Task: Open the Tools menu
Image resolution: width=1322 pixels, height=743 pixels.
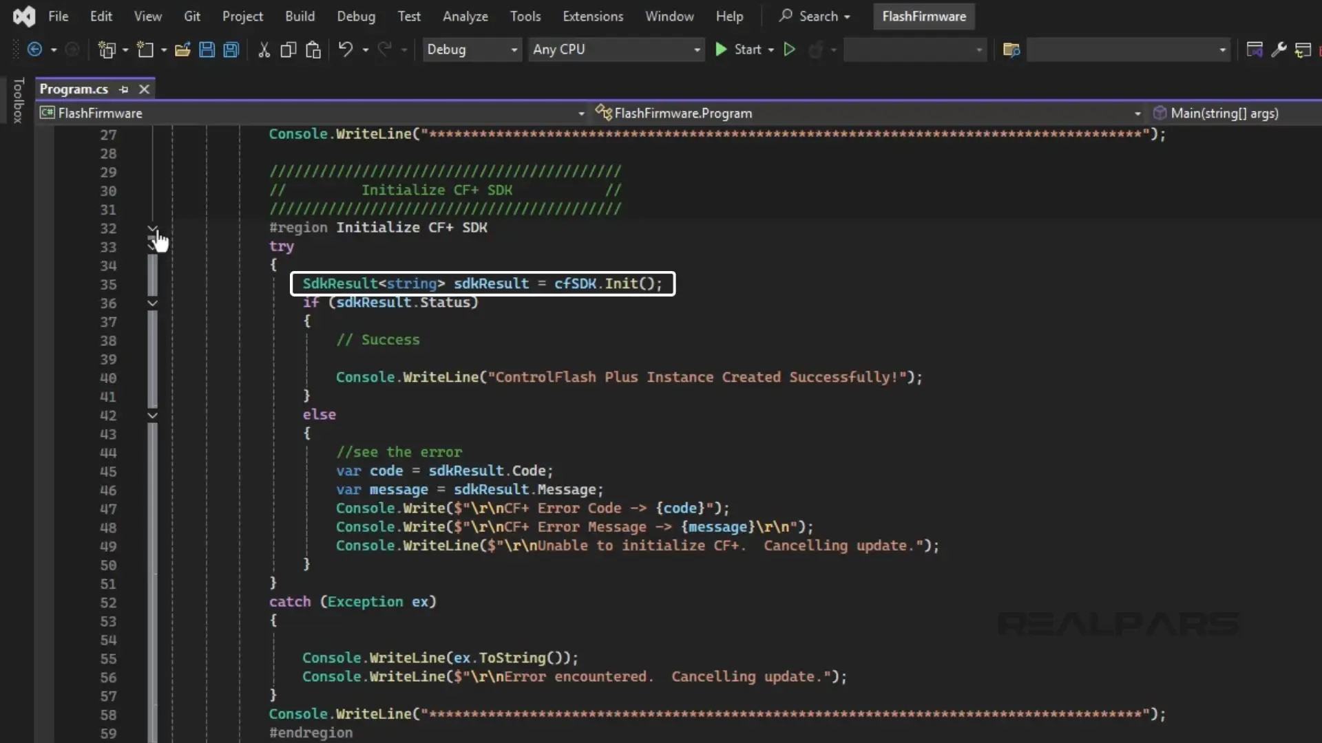Action: pos(525,16)
